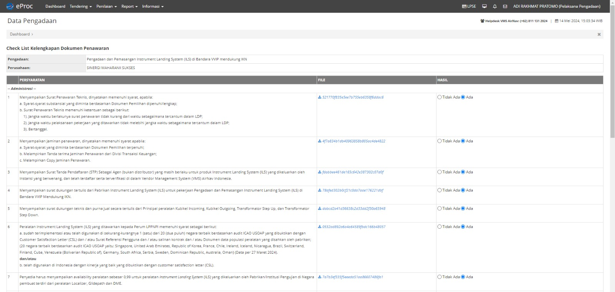Open the Informasi menu
This screenshot has width=615, height=292.
(153, 7)
